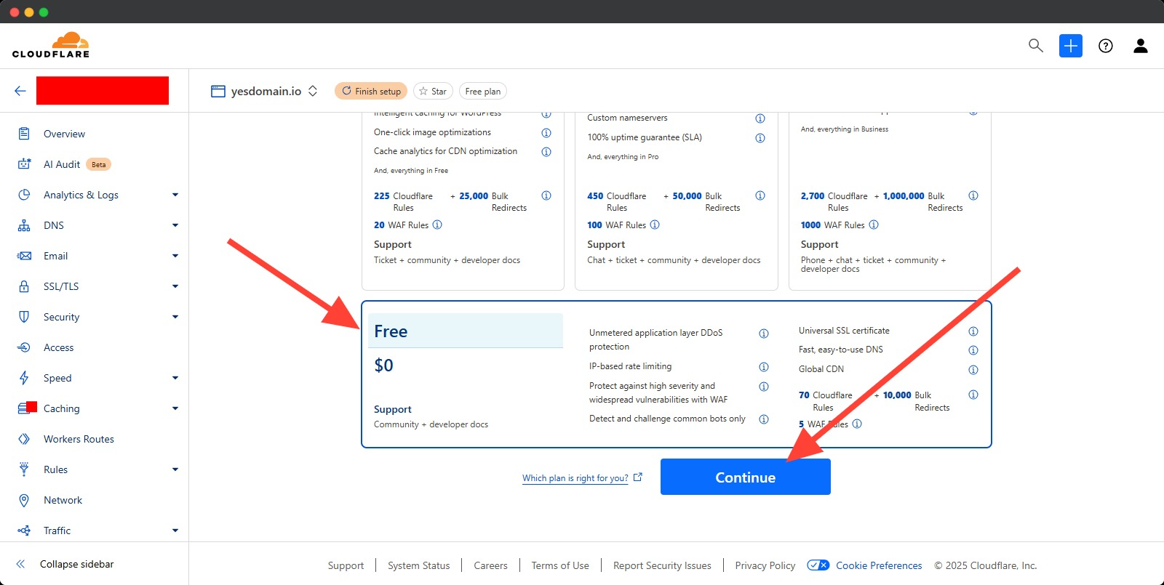This screenshot has height=585, width=1164.
Task: Click the Security shield icon
Action: [x=24, y=317]
